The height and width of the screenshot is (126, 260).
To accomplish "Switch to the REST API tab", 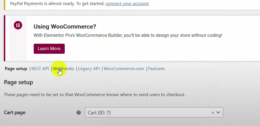I will click(x=40, y=69).
